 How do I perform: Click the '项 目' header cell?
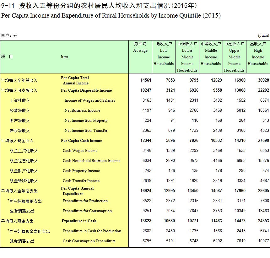click(7, 56)
